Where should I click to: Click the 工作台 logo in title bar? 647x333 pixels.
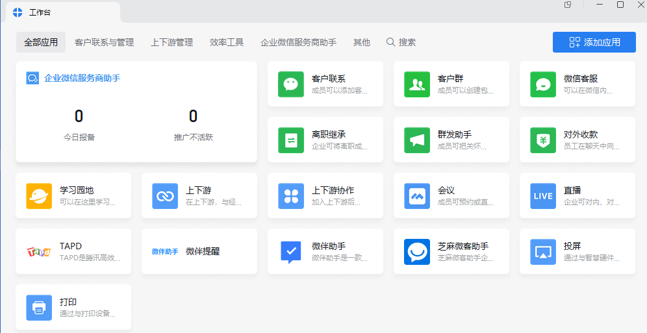click(x=18, y=12)
